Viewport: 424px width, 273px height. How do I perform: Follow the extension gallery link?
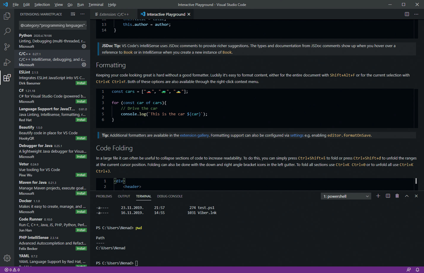pyautogui.click(x=194, y=135)
